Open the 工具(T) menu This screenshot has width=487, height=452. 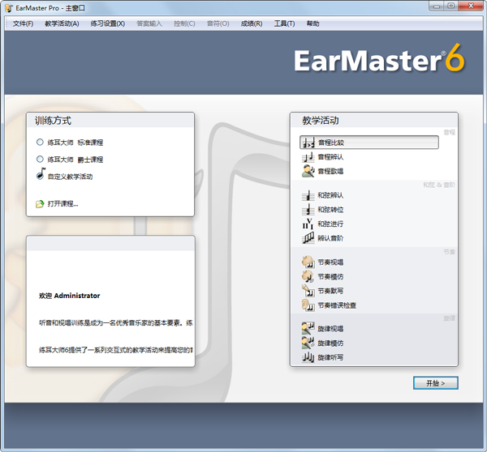pos(284,23)
